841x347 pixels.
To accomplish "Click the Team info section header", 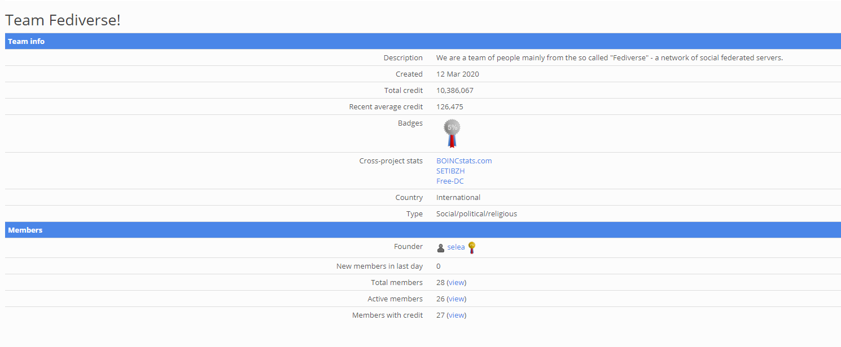I will coord(27,41).
